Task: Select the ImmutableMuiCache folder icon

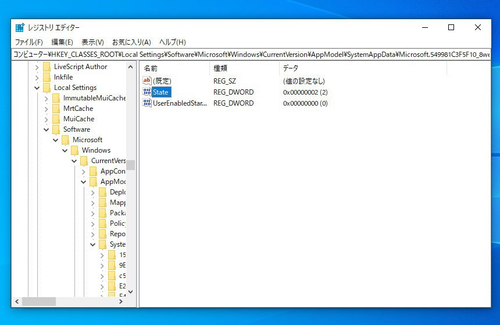Action: (x=56, y=98)
